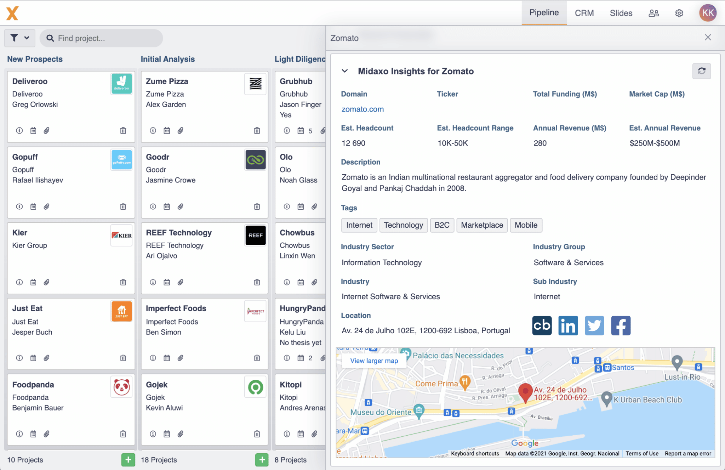Open the Just Eat logo thumbnail

coord(121,311)
